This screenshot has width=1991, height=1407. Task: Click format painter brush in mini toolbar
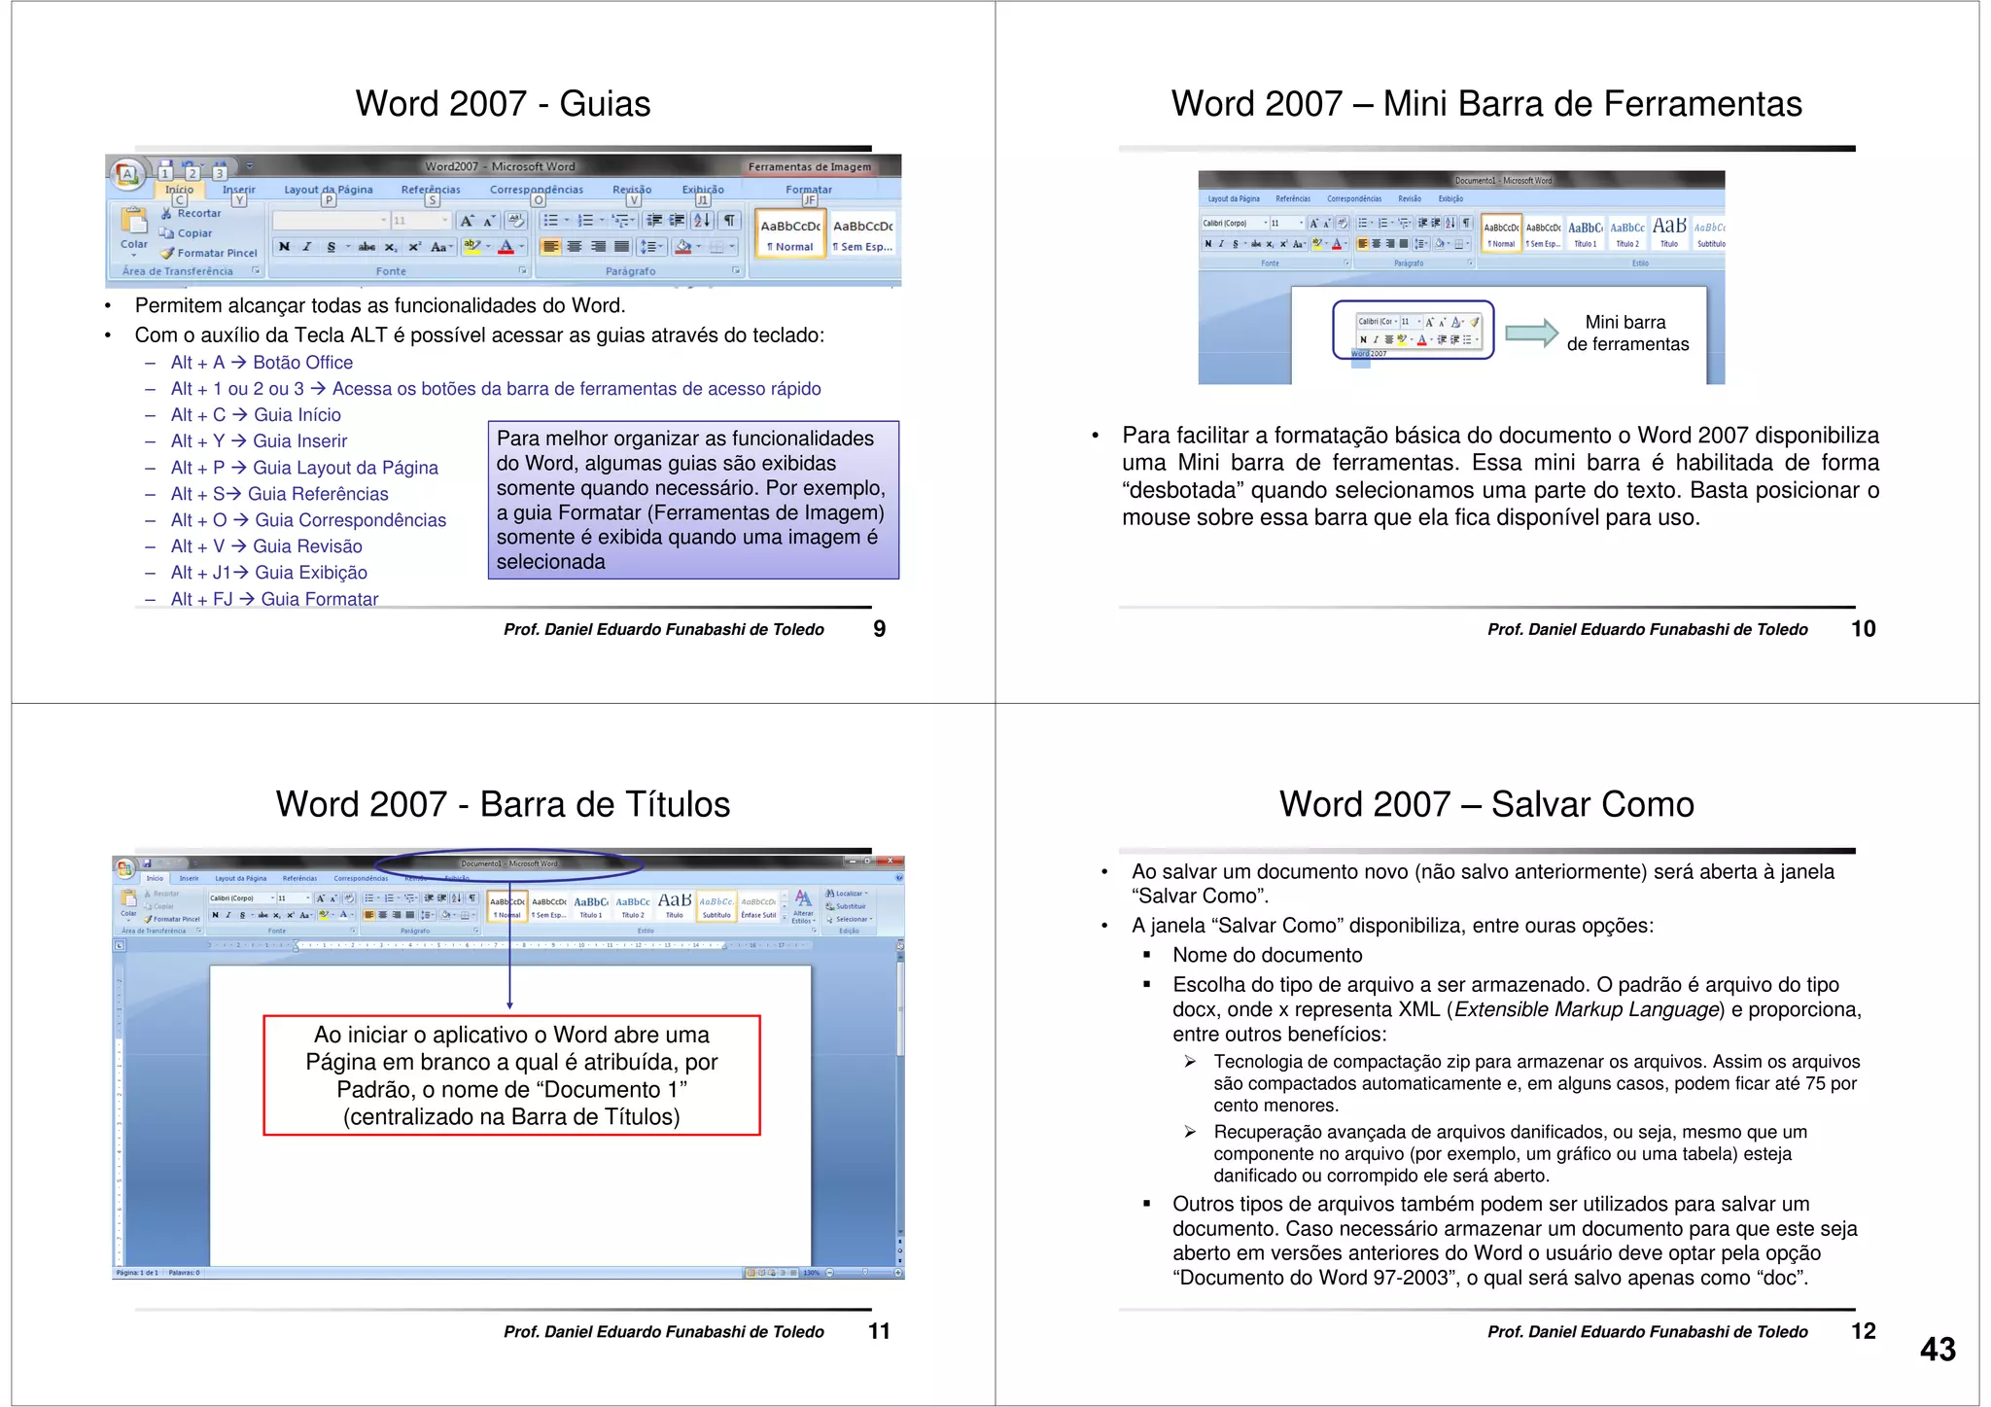(1474, 322)
